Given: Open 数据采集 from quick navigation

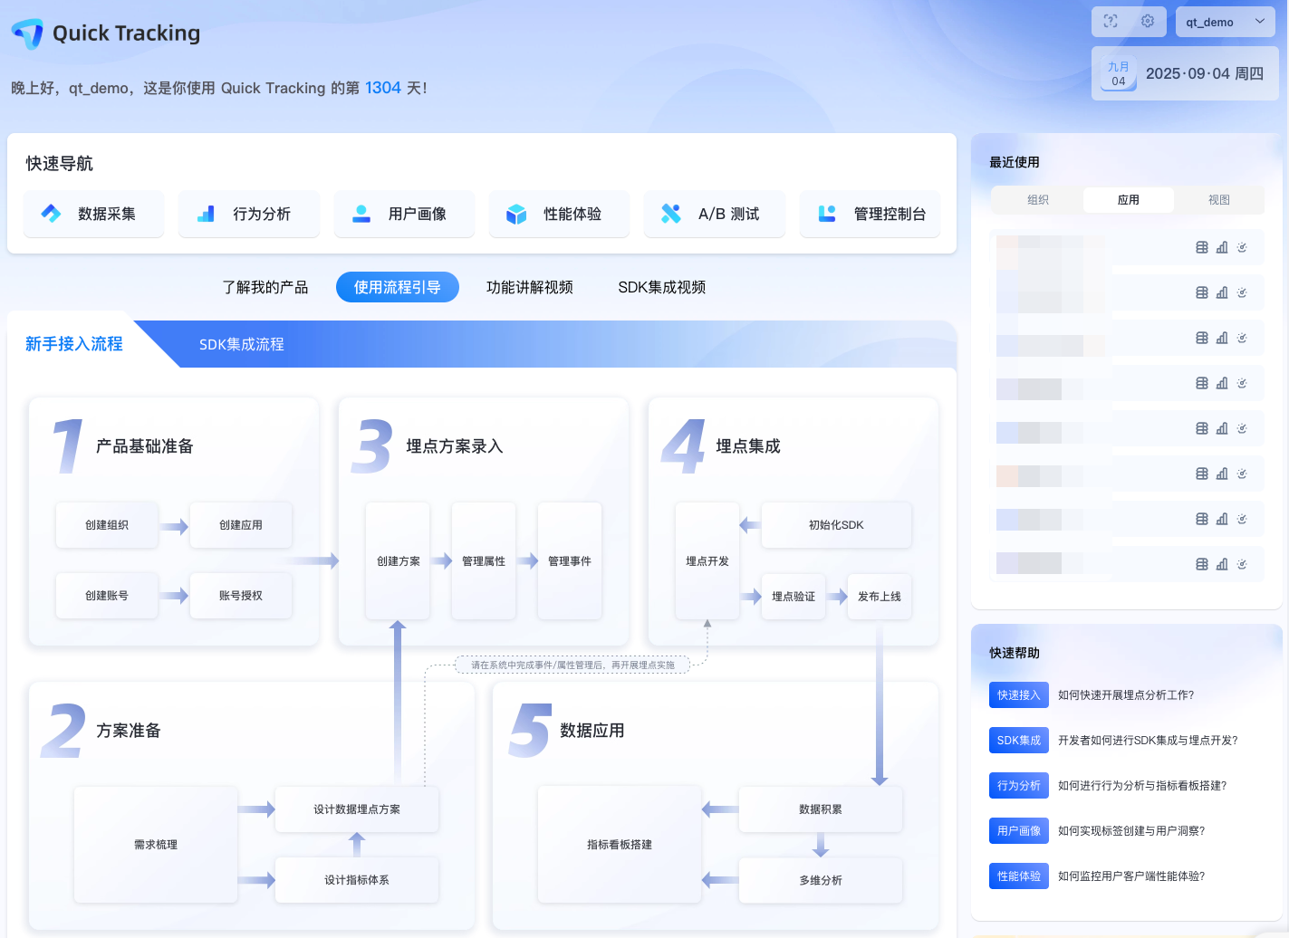Looking at the screenshot, I should coord(94,214).
